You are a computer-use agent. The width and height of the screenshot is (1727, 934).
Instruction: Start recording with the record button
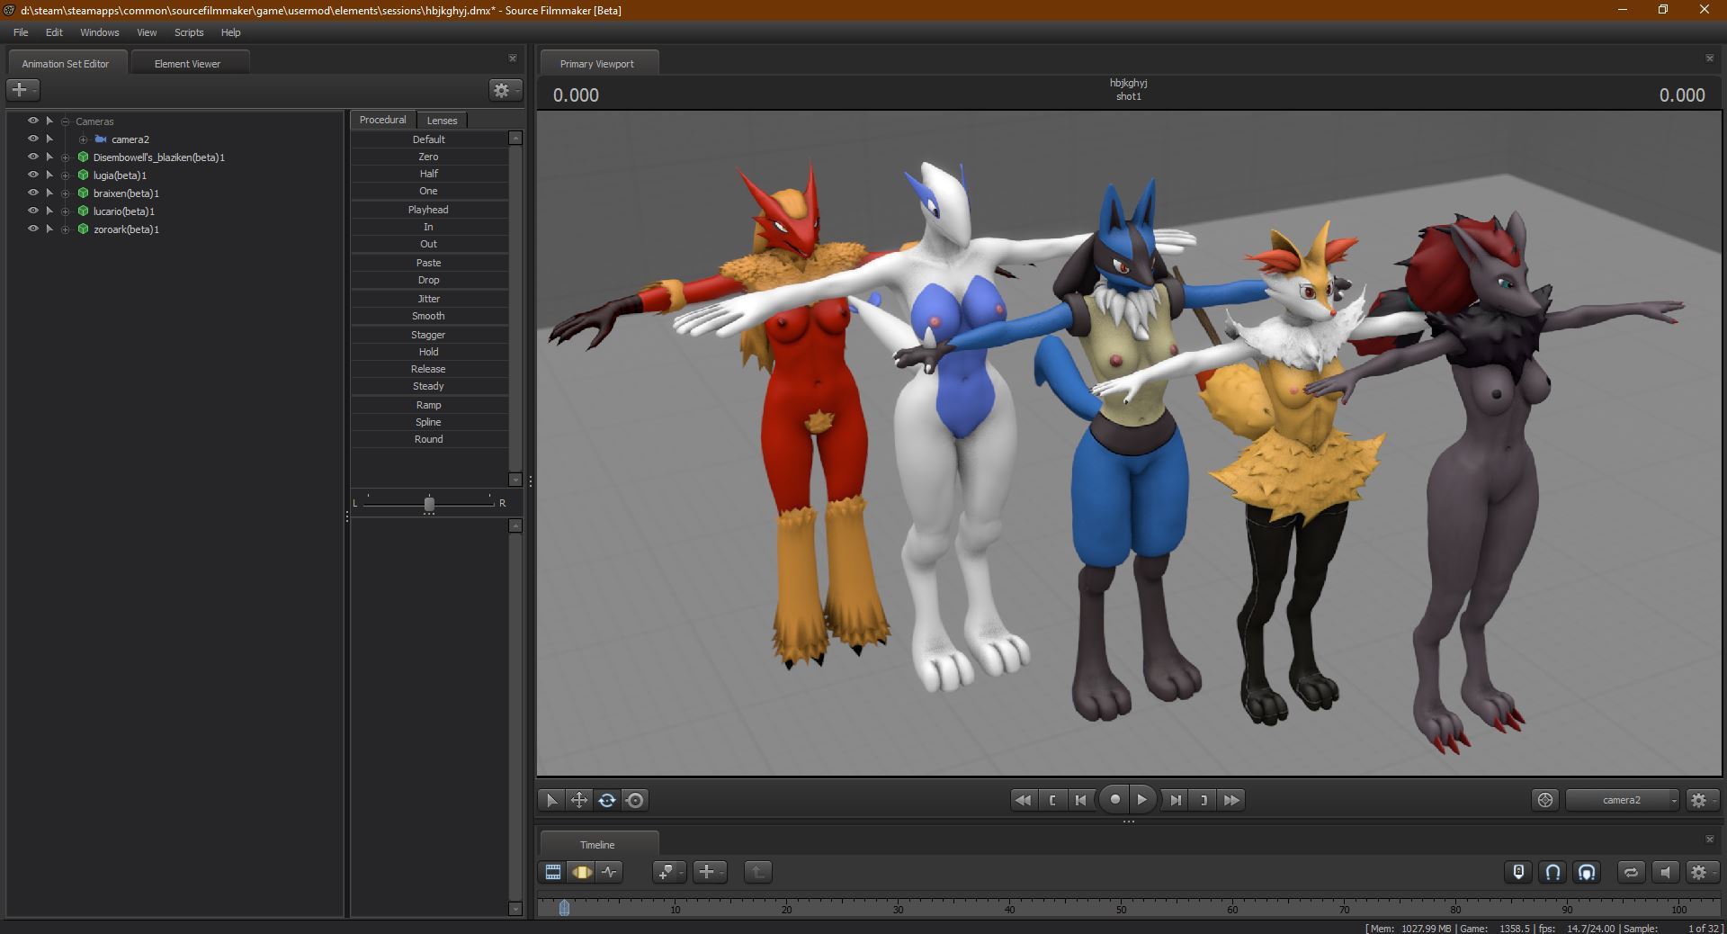click(1114, 799)
